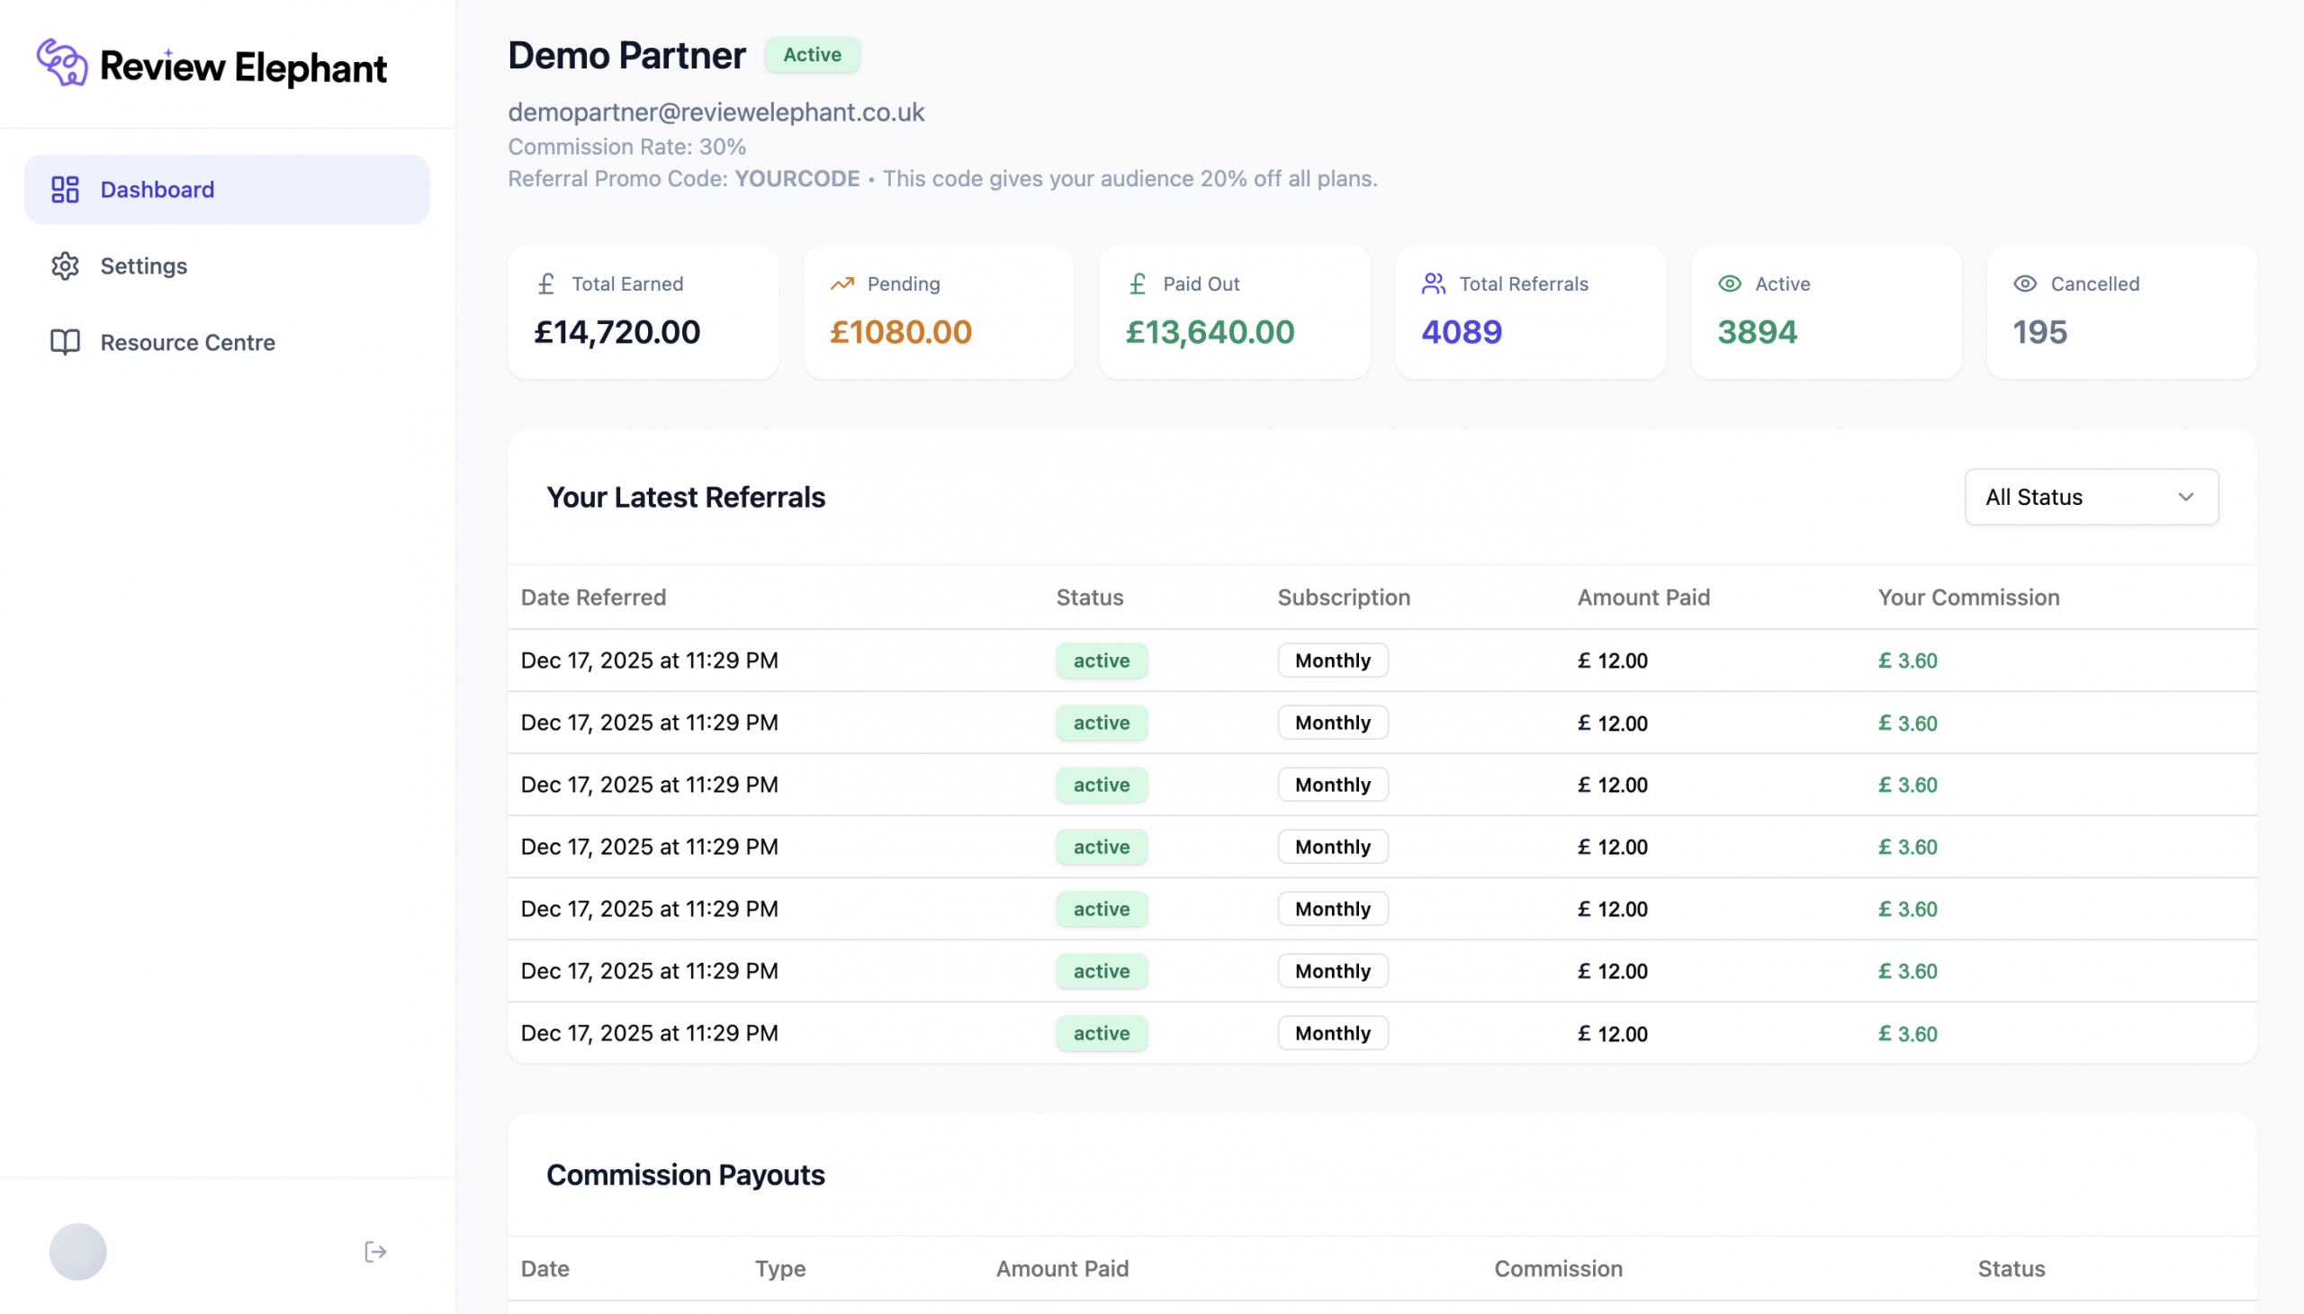
Task: Click the YOURCODE referral promo code
Action: click(796, 179)
